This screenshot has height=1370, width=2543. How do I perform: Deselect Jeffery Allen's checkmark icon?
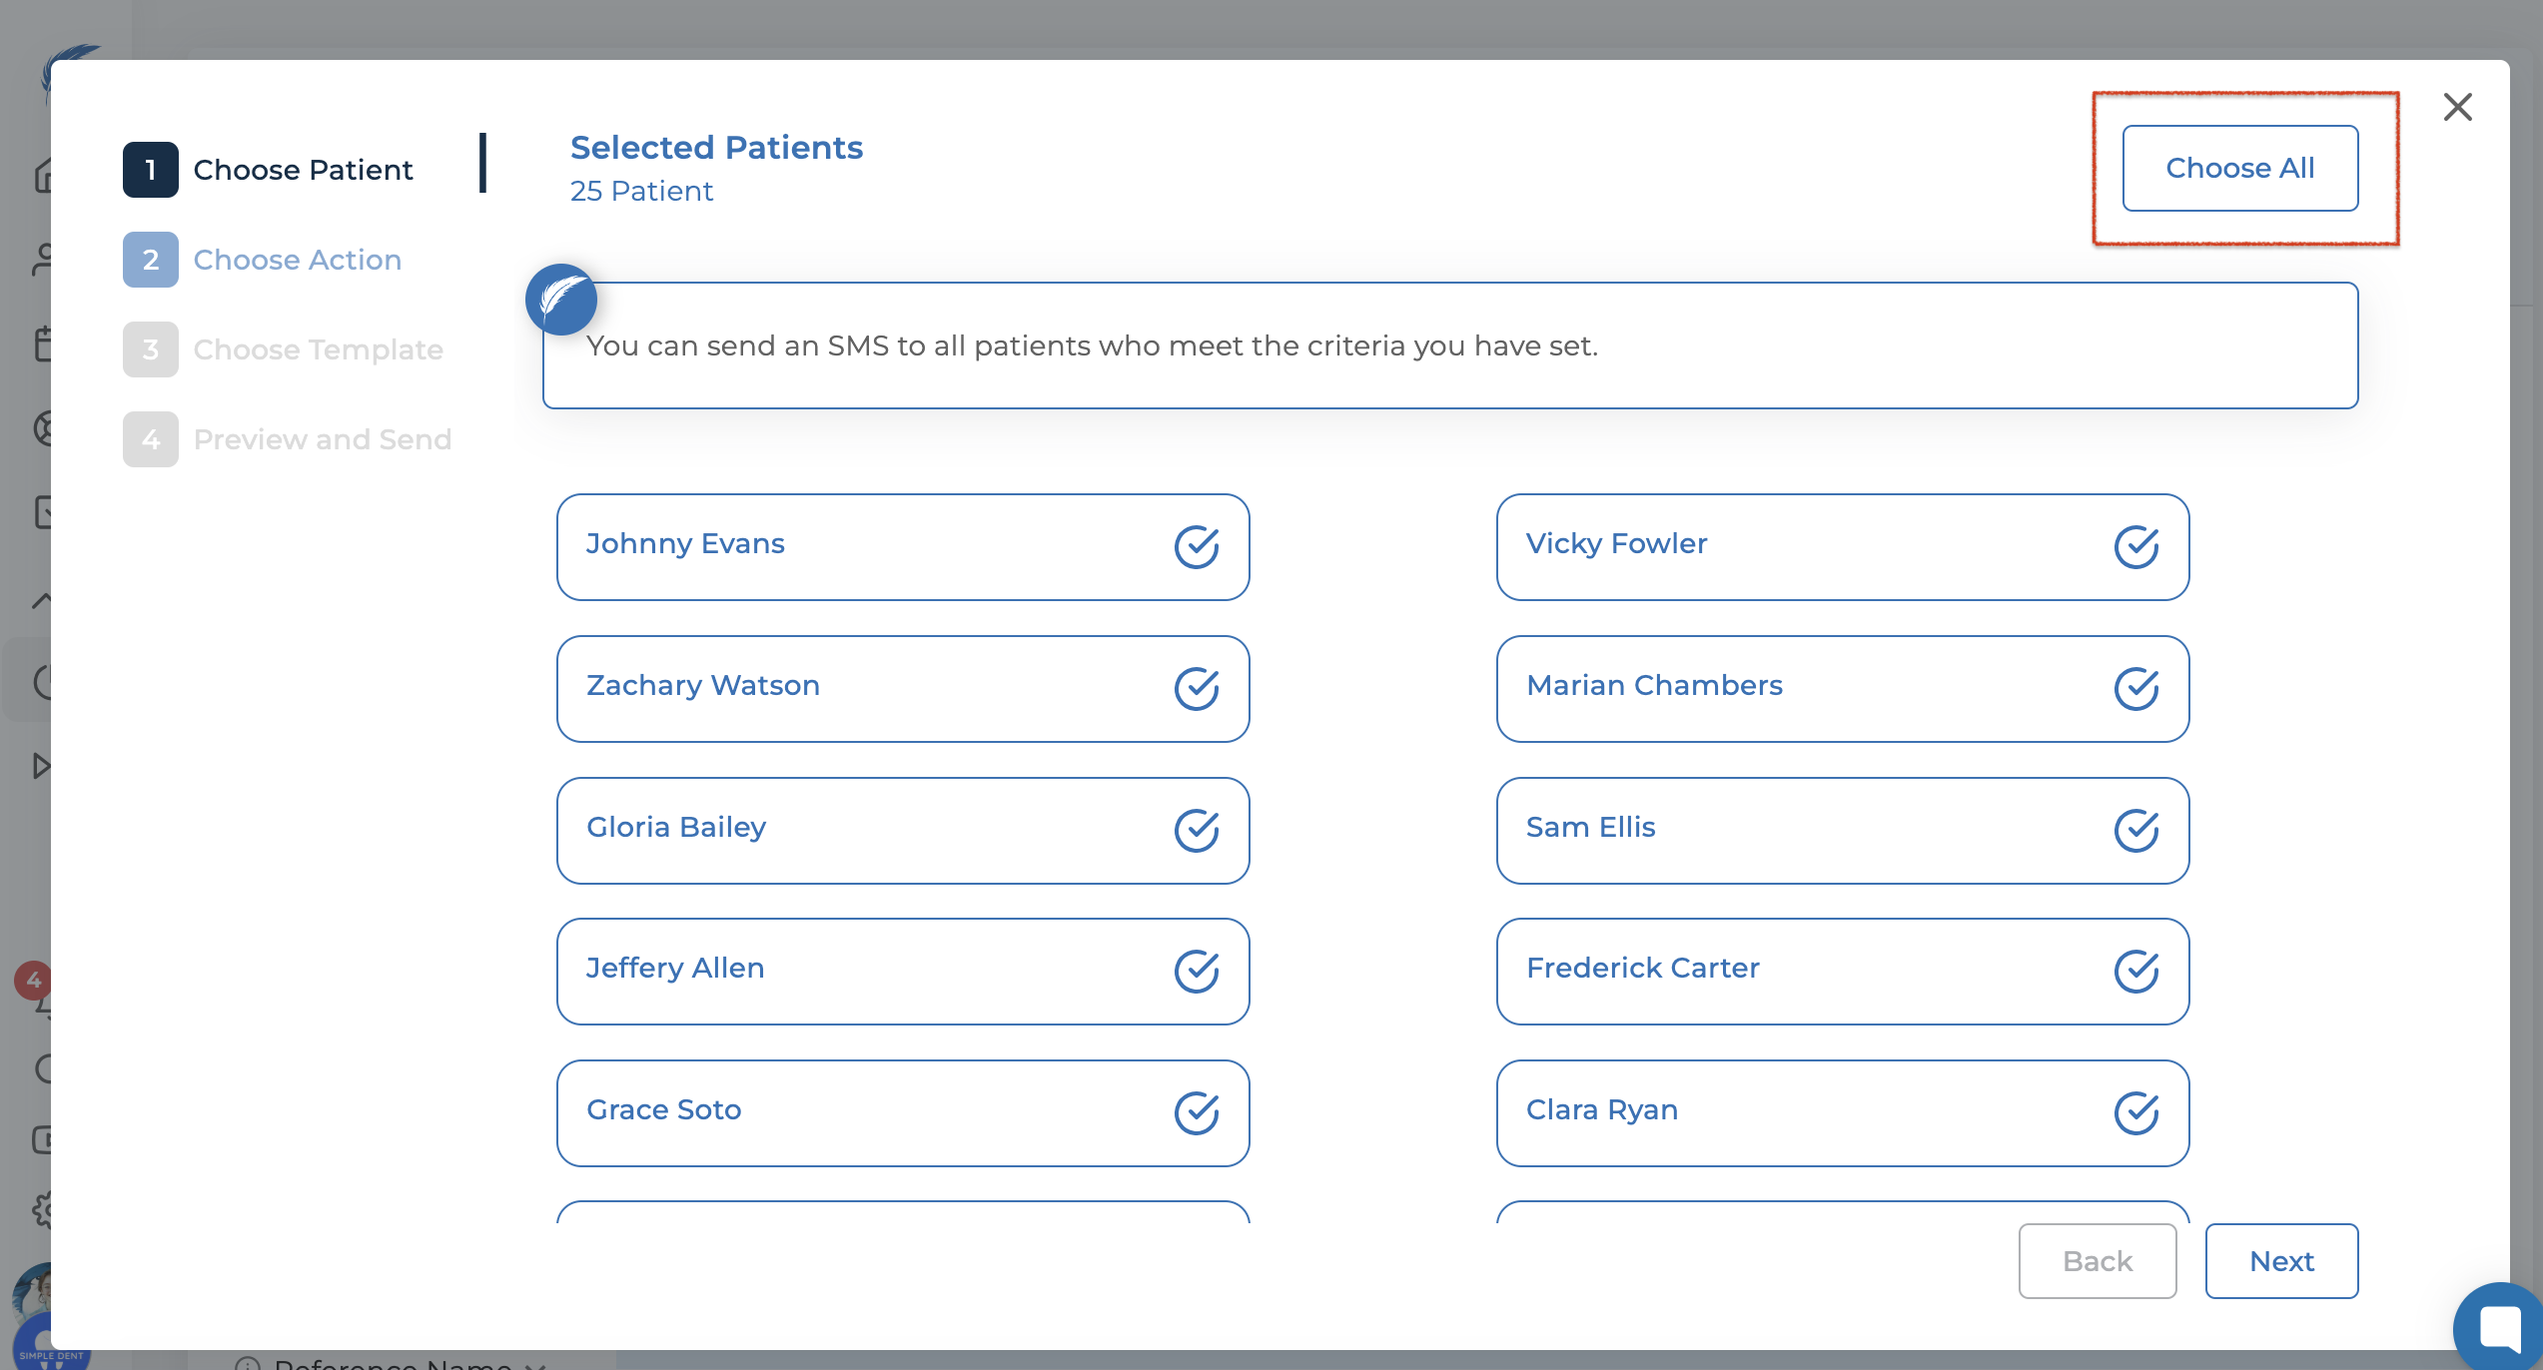click(1196, 972)
